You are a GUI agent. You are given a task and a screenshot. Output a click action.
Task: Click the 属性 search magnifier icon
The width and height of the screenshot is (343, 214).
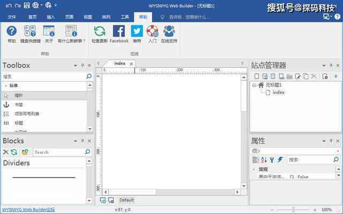click(336, 159)
